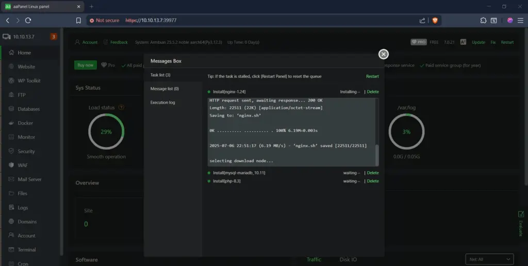Screen dimensions: 528x266
Task: Close the Messages Box dialog
Action: [x=383, y=54]
